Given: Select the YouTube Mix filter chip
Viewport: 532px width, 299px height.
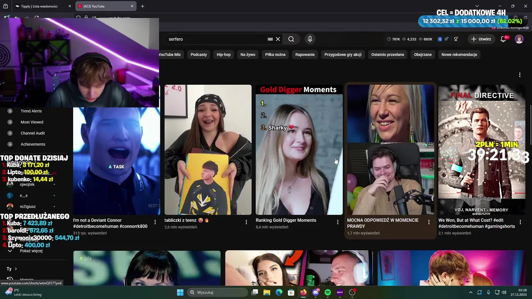Looking at the screenshot, I should click(169, 54).
